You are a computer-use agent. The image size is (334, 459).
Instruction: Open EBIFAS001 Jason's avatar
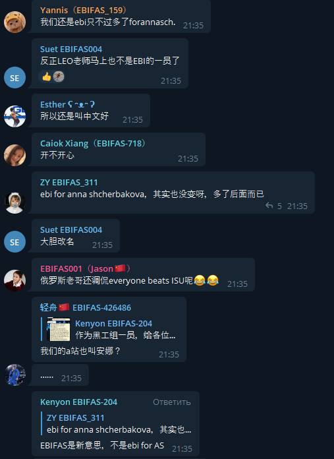[x=14, y=280]
